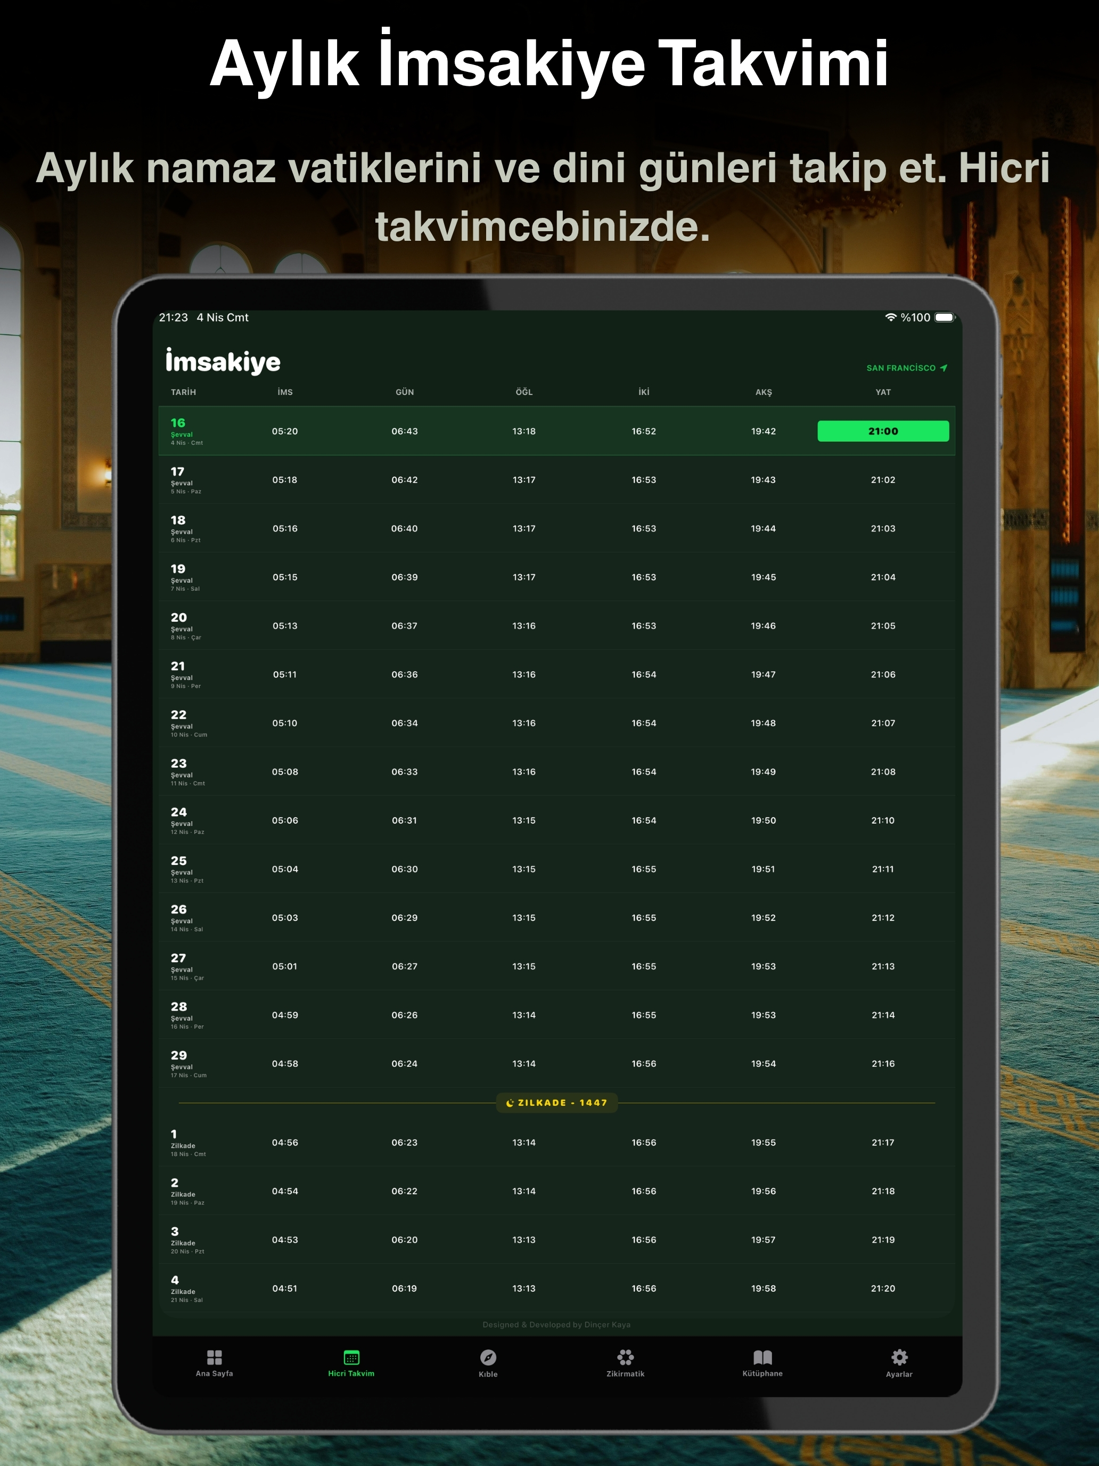This screenshot has width=1099, height=1466.
Task: Select the 2 Zilkade date cell
Action: click(x=187, y=1191)
